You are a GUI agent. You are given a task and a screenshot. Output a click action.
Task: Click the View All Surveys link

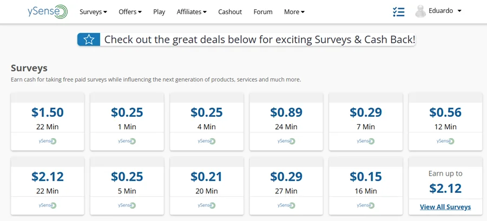click(x=445, y=207)
